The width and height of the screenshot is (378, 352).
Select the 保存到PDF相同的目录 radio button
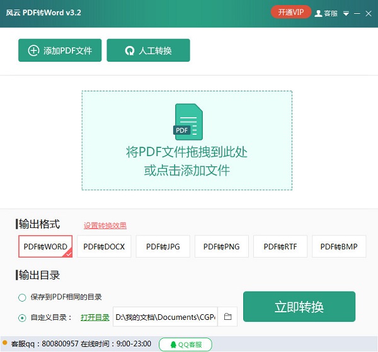pos(22,297)
